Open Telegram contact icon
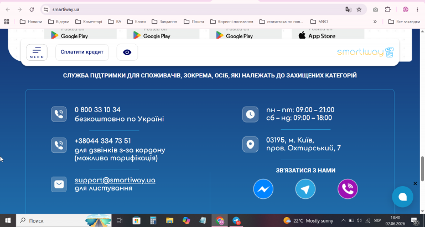 (x=305, y=189)
